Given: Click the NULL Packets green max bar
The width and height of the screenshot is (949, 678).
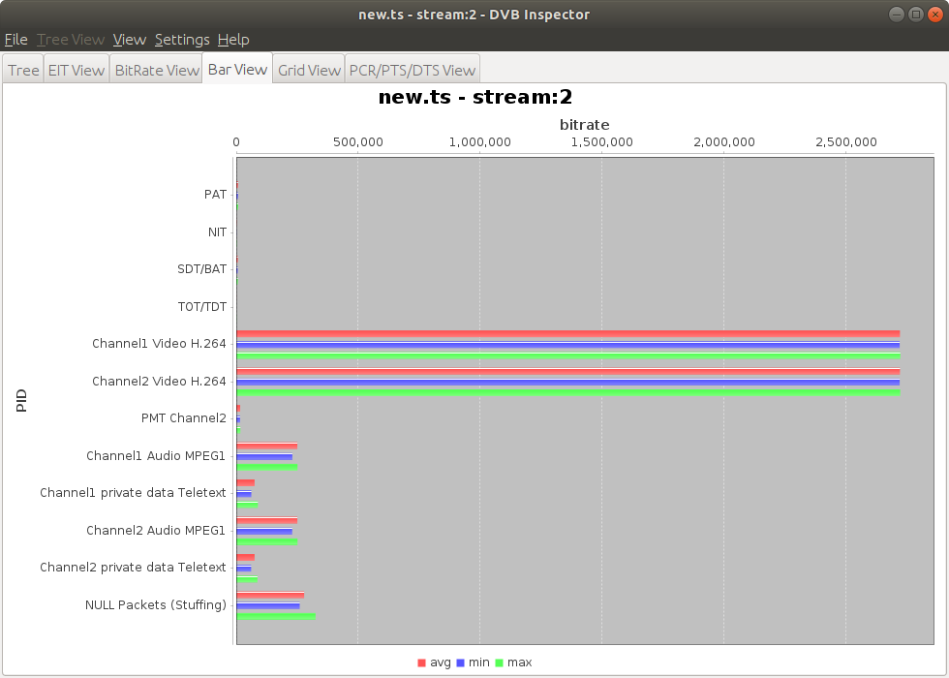Looking at the screenshot, I should pyautogui.click(x=276, y=616).
